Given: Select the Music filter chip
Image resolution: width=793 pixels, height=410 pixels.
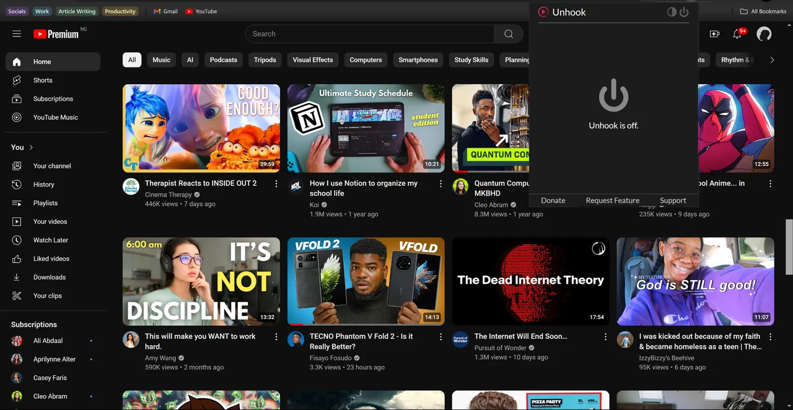Looking at the screenshot, I should pyautogui.click(x=161, y=60).
